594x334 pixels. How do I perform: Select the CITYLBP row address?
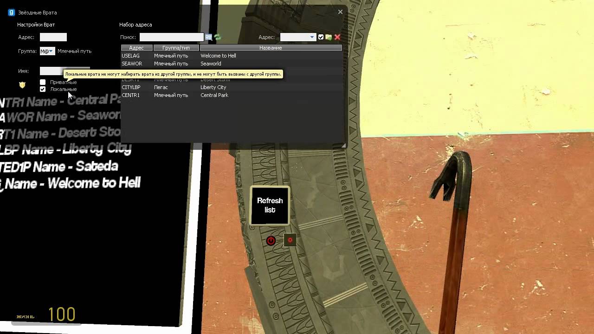click(x=131, y=87)
